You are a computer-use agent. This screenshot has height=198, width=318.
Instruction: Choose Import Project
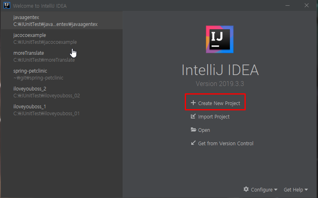coord(214,117)
